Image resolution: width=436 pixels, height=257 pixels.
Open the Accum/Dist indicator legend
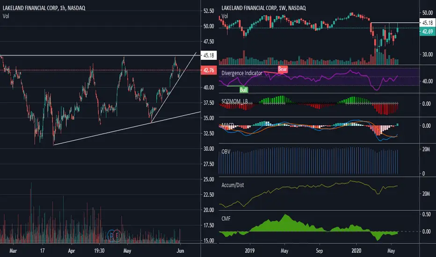pos(233,185)
